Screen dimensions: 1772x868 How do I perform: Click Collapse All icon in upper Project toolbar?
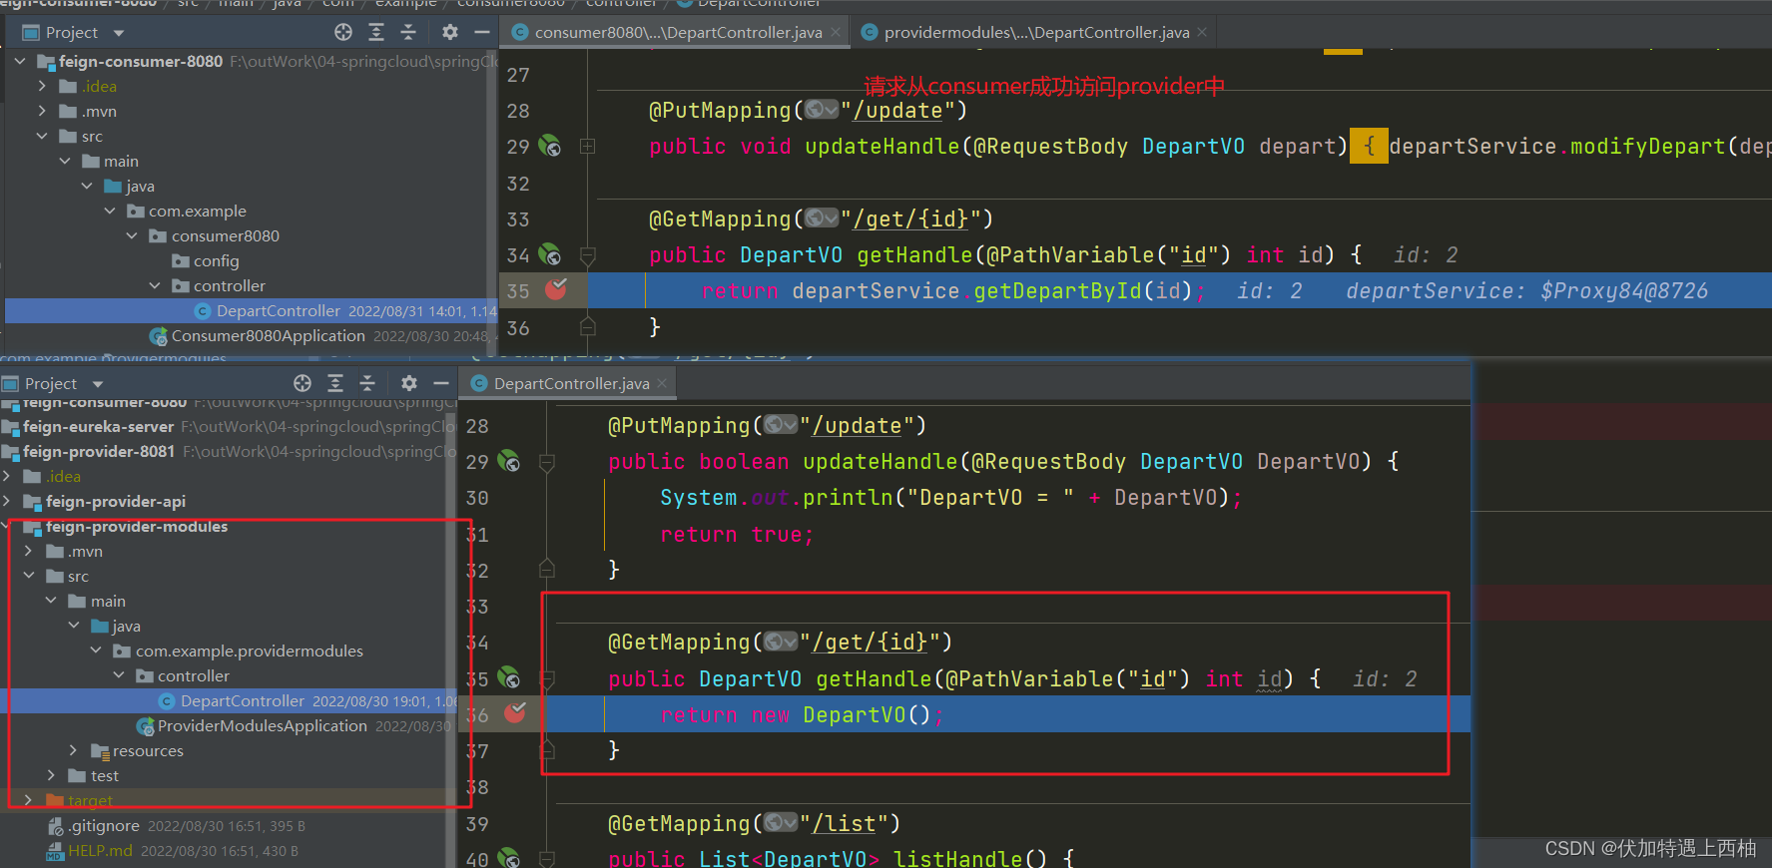pos(408,32)
